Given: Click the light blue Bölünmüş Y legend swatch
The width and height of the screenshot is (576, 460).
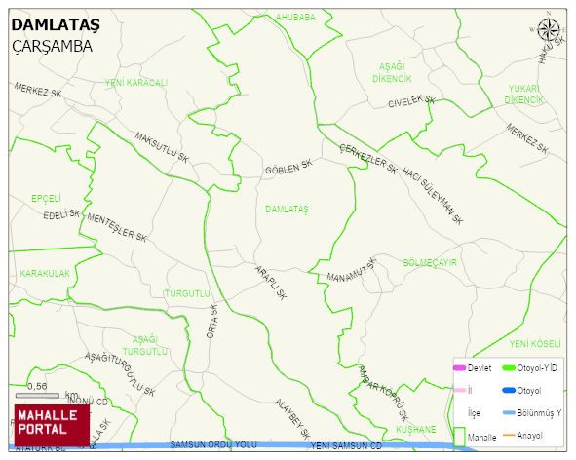Looking at the screenshot, I should click(x=509, y=413).
